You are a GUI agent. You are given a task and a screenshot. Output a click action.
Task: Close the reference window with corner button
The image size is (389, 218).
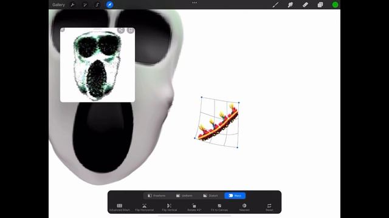point(63,30)
